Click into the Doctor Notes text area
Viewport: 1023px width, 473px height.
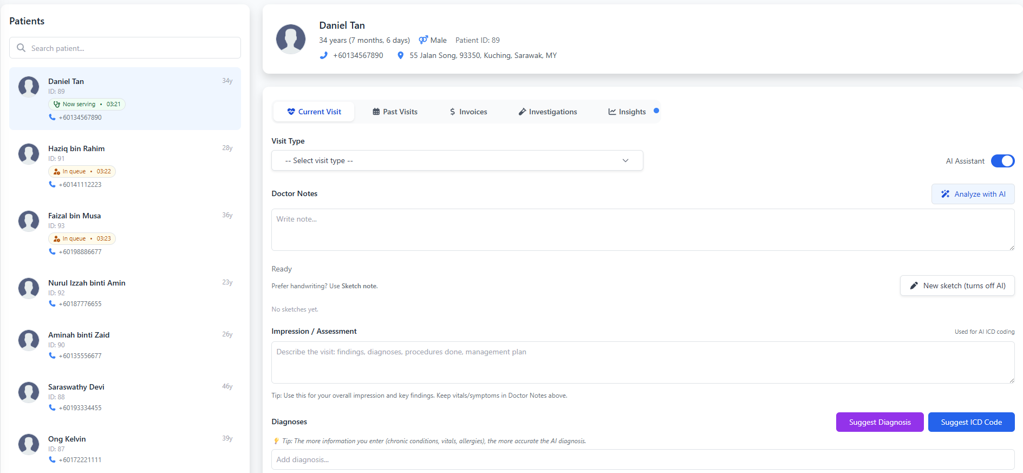(642, 230)
